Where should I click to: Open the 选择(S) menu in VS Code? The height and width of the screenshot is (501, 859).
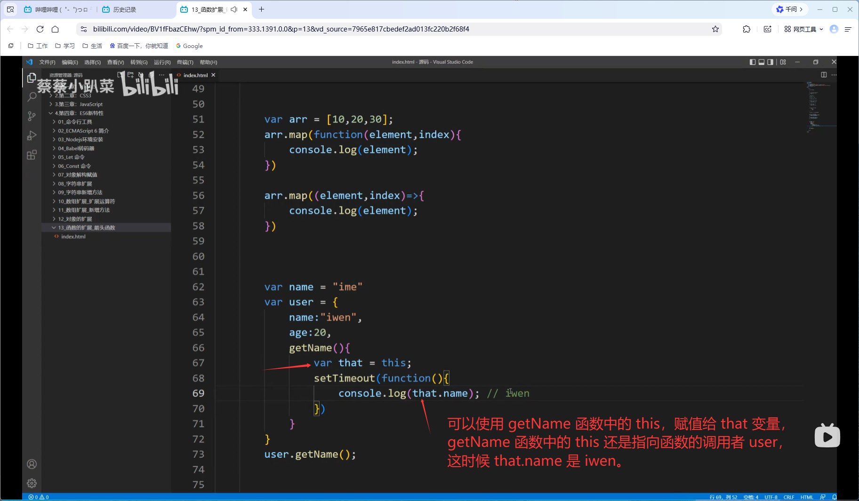pos(92,62)
